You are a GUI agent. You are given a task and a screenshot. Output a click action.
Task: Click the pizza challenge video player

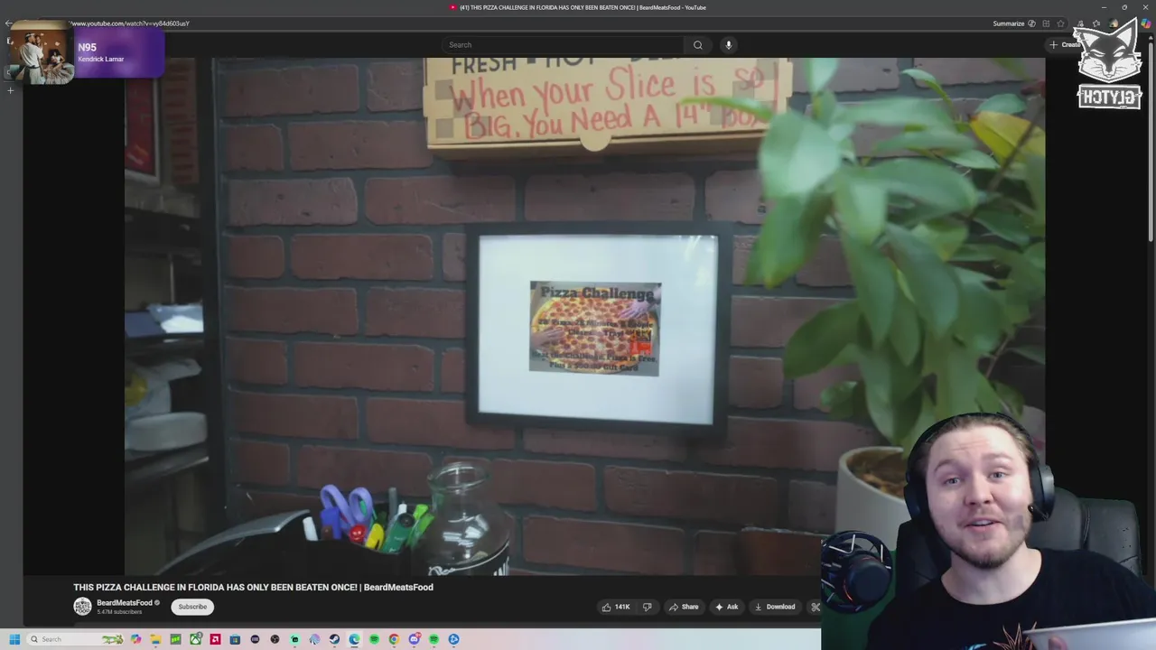click(584, 316)
